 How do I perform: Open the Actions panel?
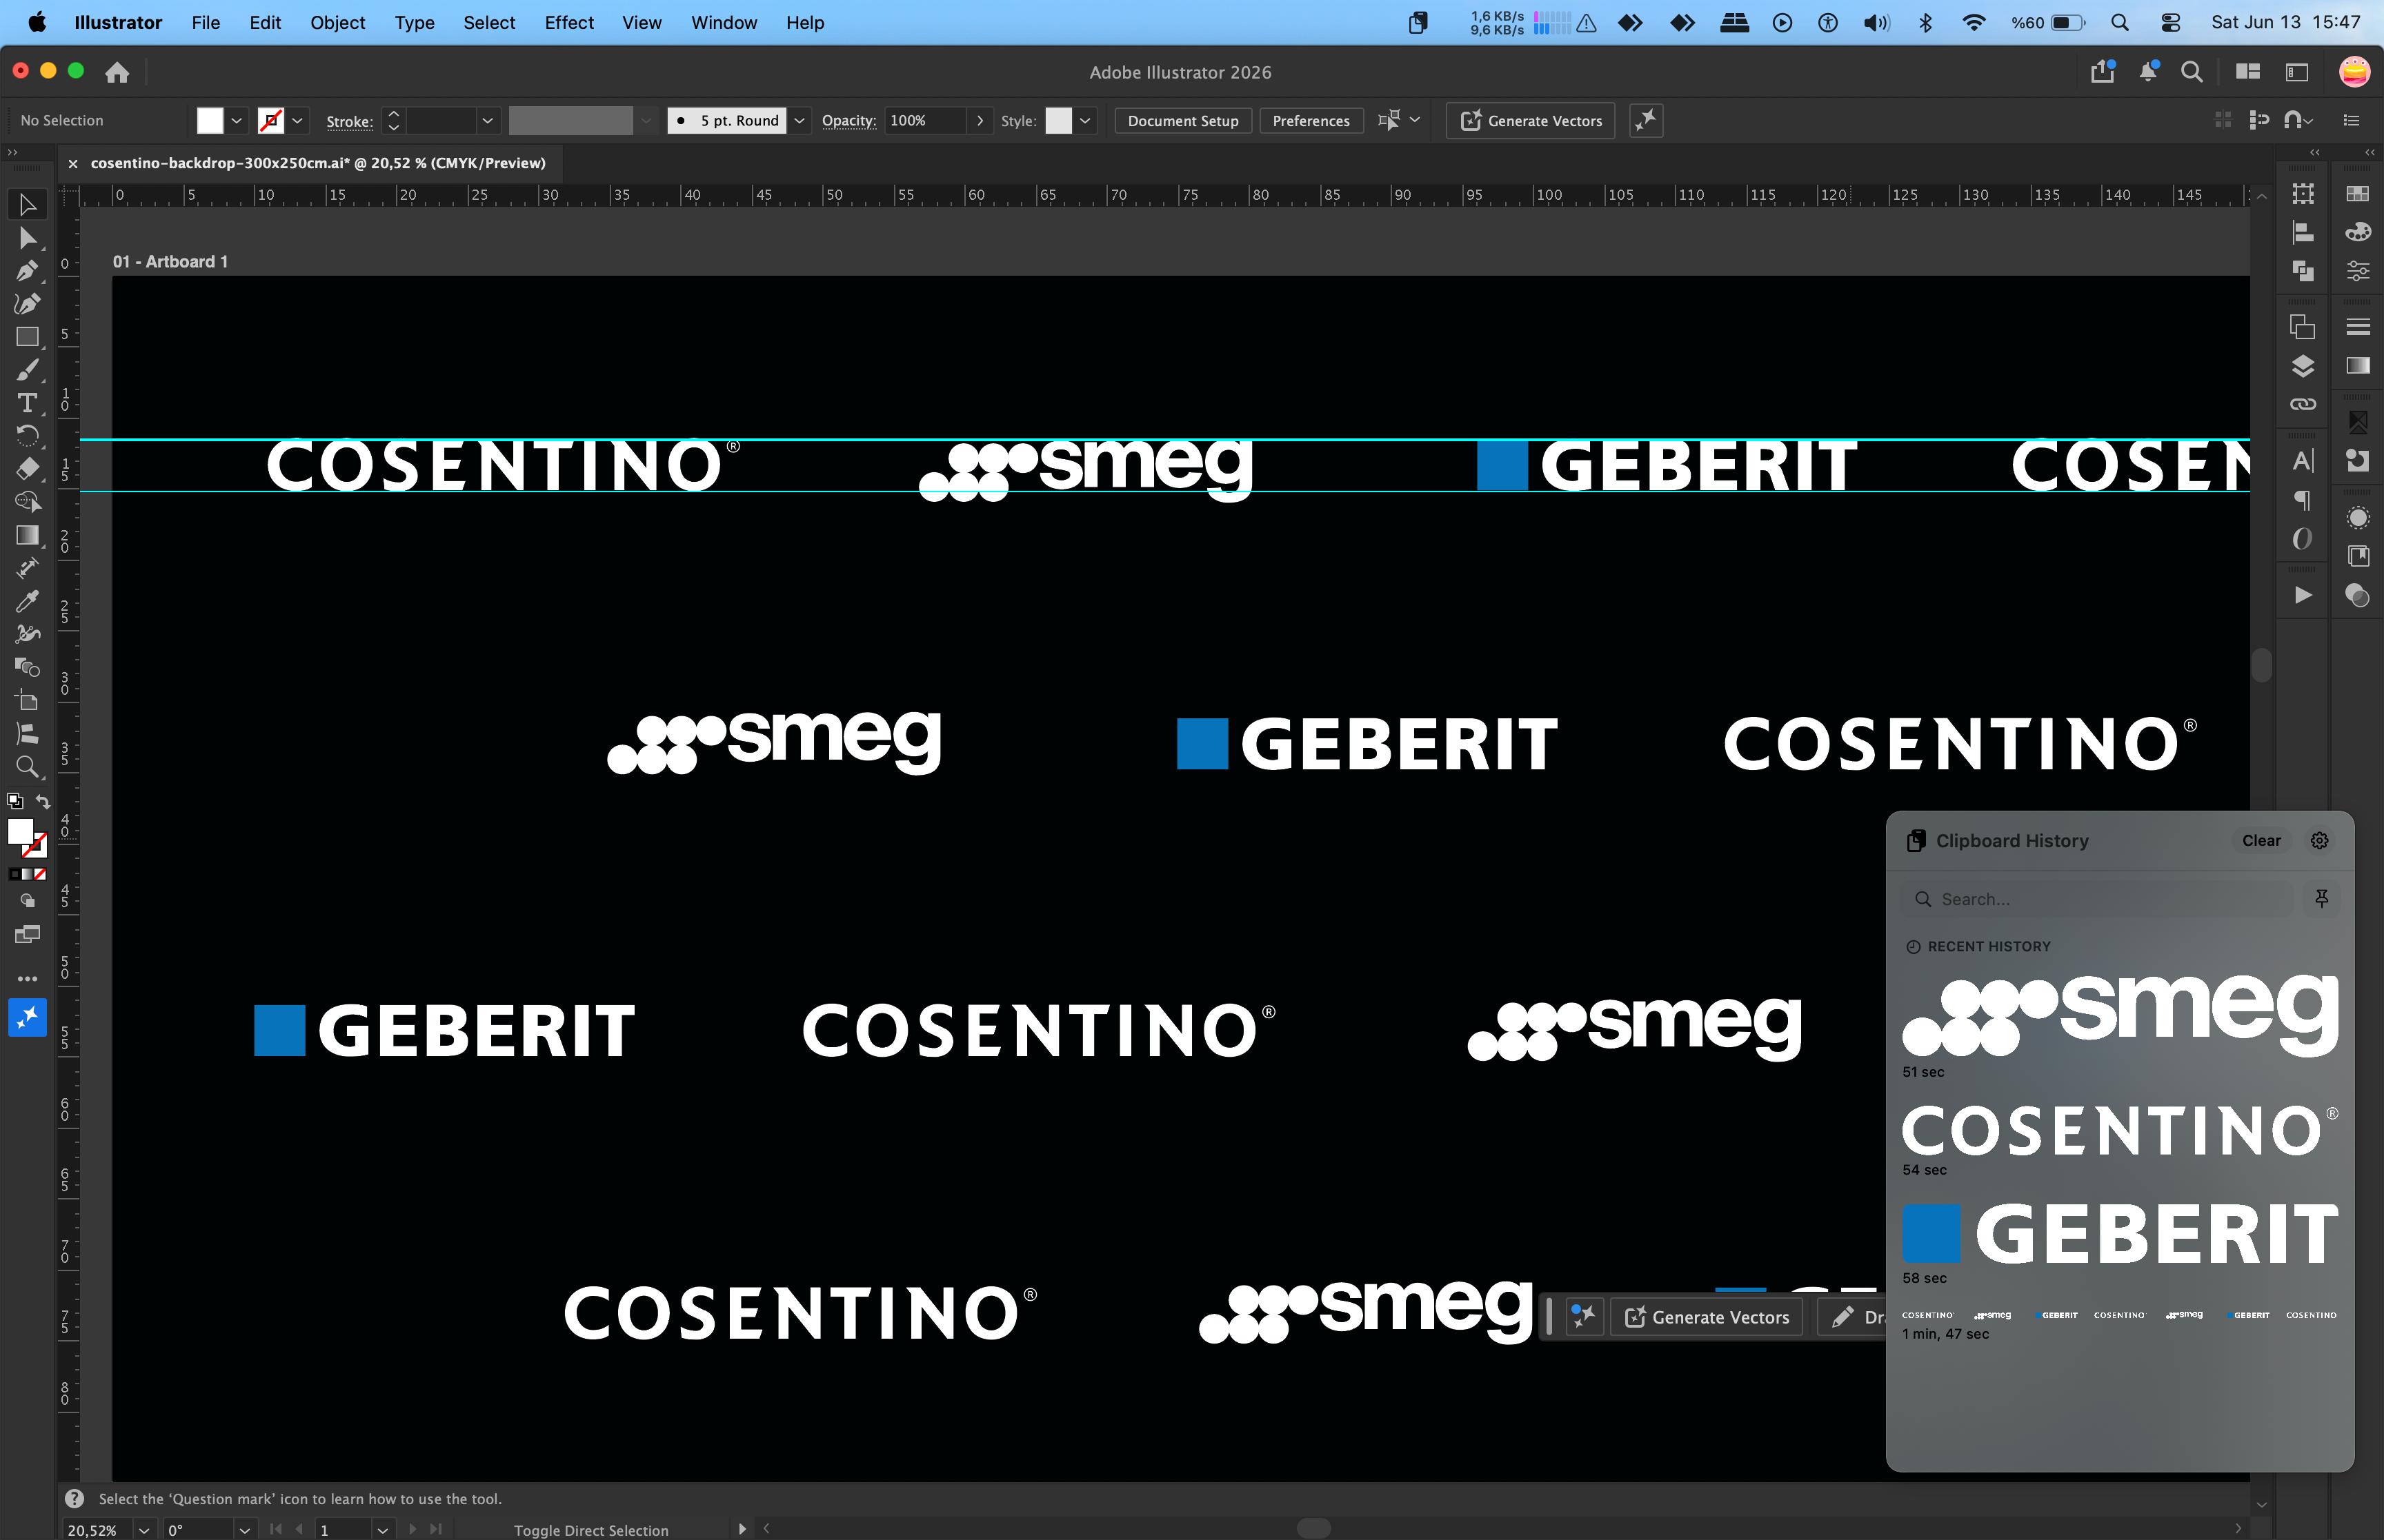[2303, 595]
